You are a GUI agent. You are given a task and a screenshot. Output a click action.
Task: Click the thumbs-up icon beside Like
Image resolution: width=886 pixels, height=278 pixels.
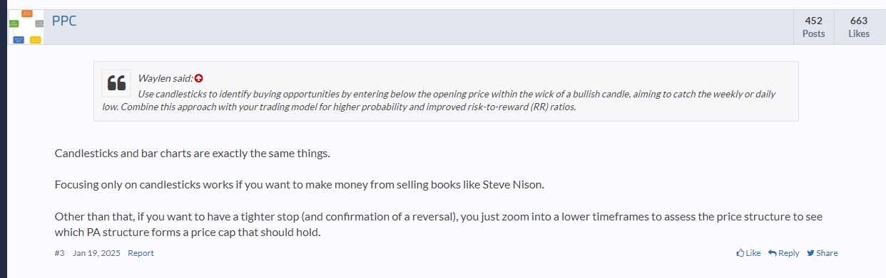pyautogui.click(x=740, y=253)
